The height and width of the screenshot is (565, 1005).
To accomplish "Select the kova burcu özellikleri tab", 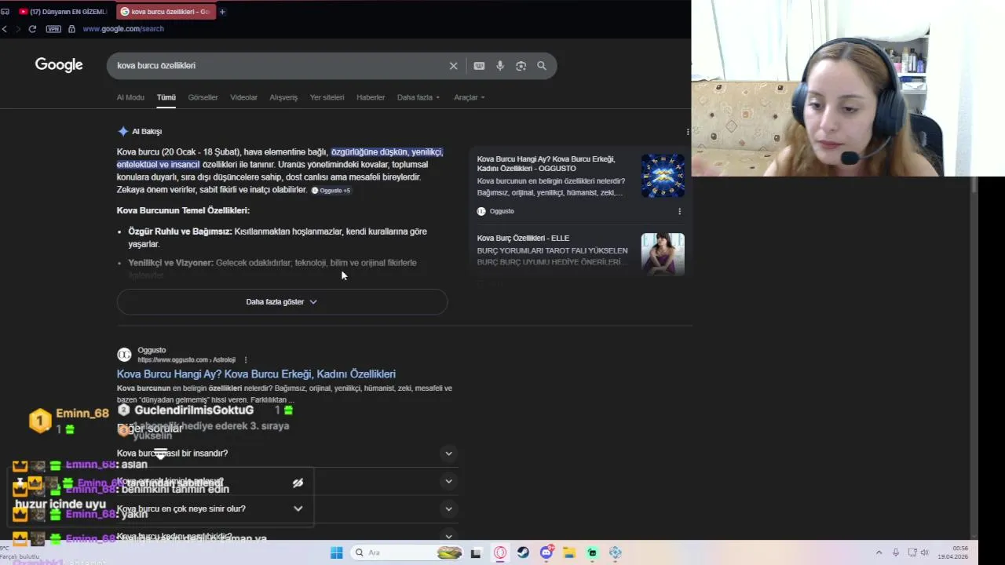I will (x=165, y=12).
